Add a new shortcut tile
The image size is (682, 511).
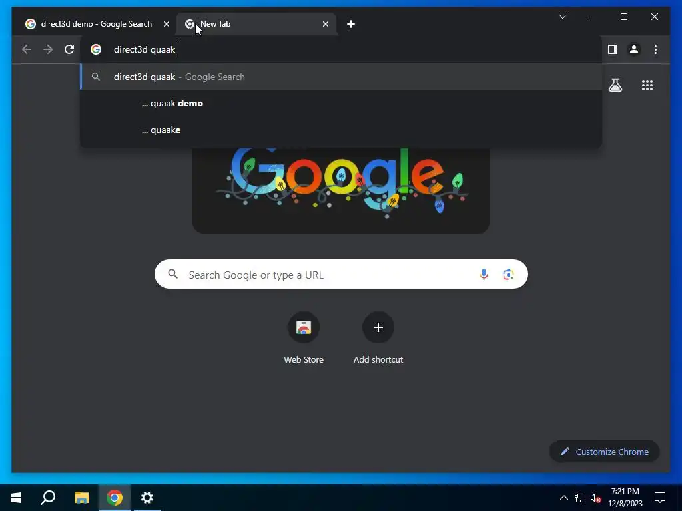point(378,338)
